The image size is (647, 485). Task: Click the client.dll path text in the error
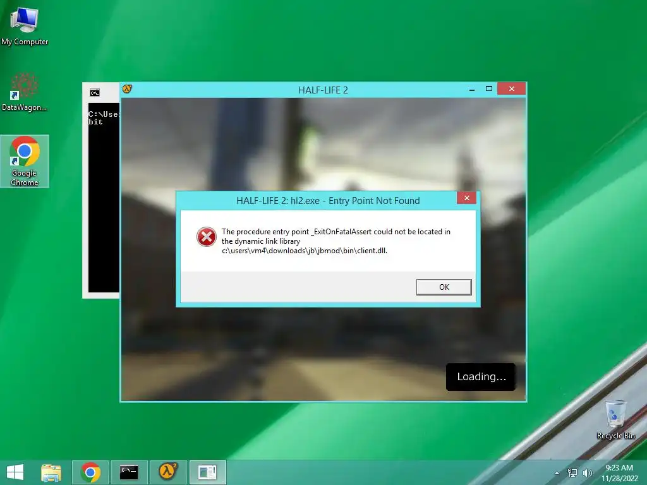305,251
